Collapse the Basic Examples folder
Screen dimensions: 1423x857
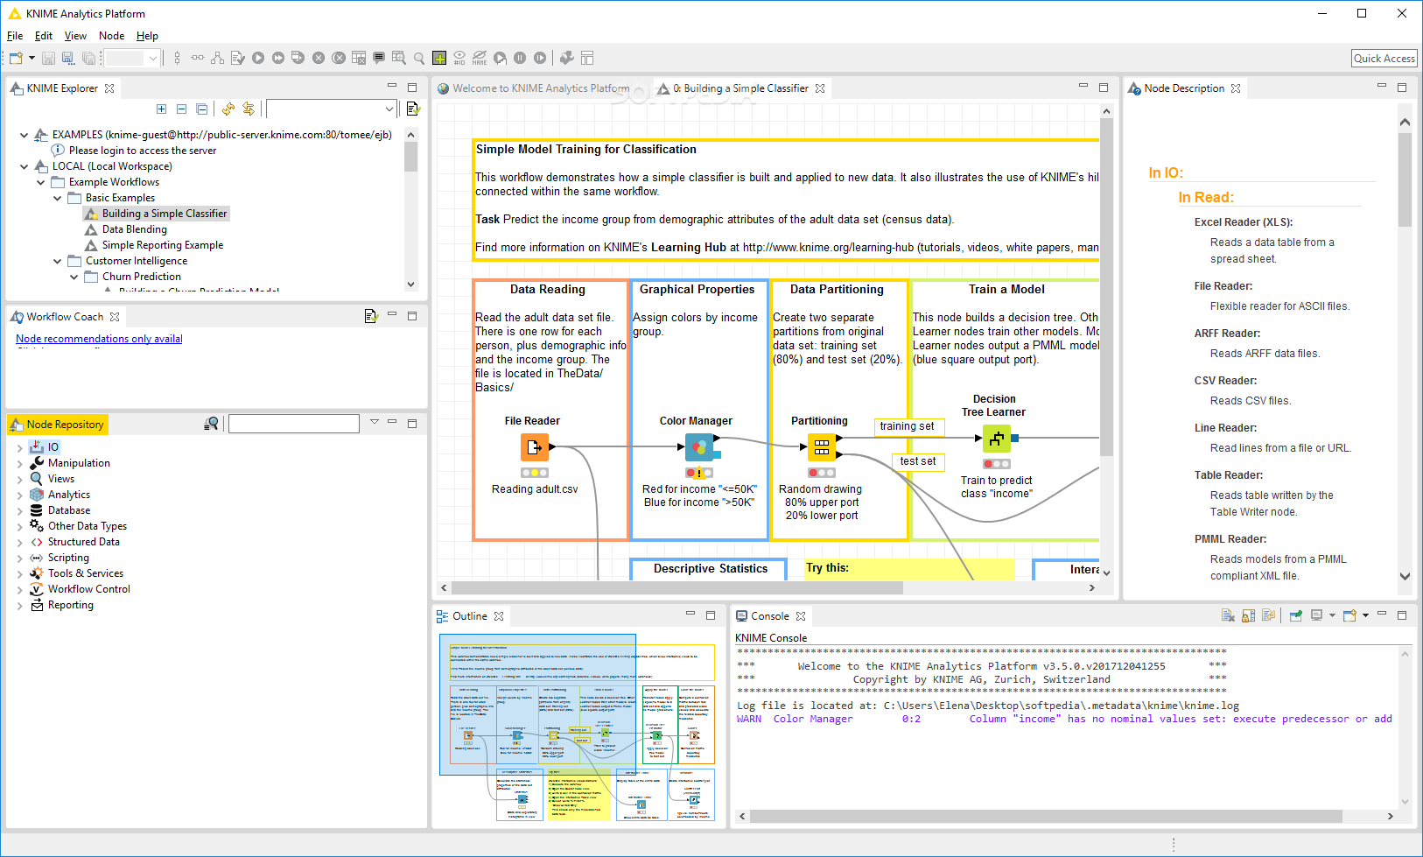57,198
